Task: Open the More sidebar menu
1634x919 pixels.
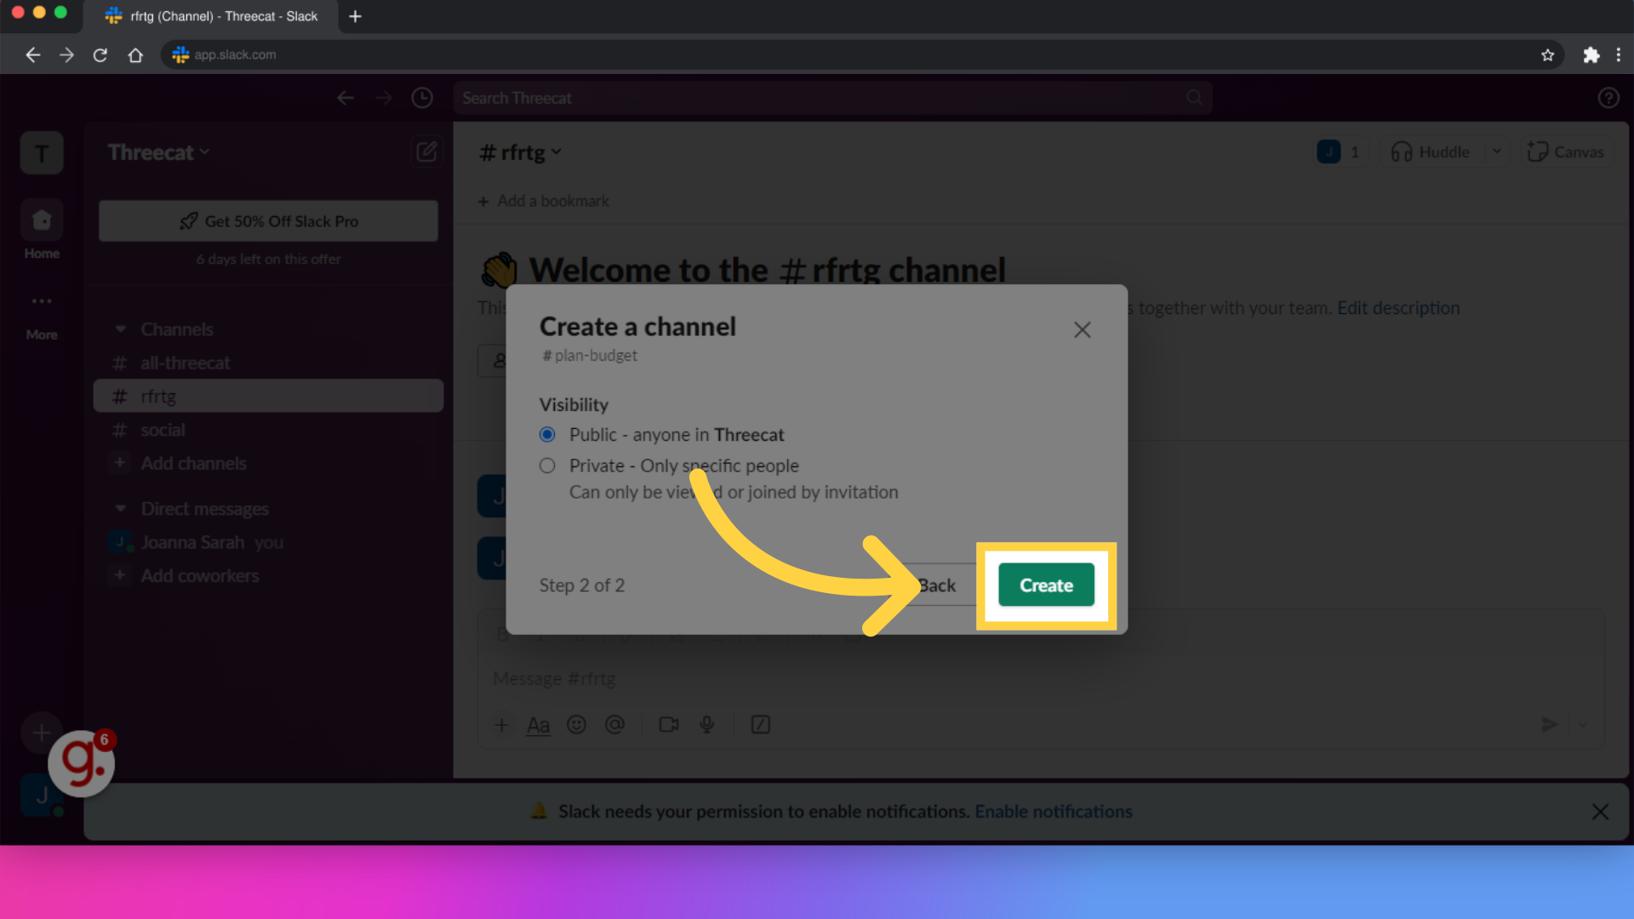Action: pos(42,315)
